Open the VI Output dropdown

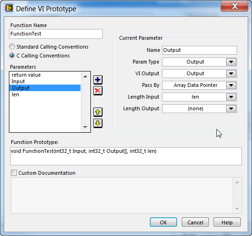tap(231, 73)
